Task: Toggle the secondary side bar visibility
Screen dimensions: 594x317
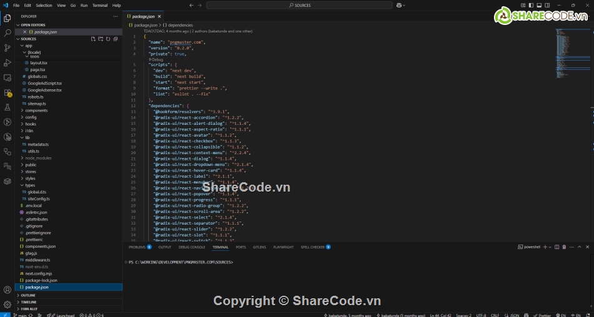Action: tap(547, 5)
